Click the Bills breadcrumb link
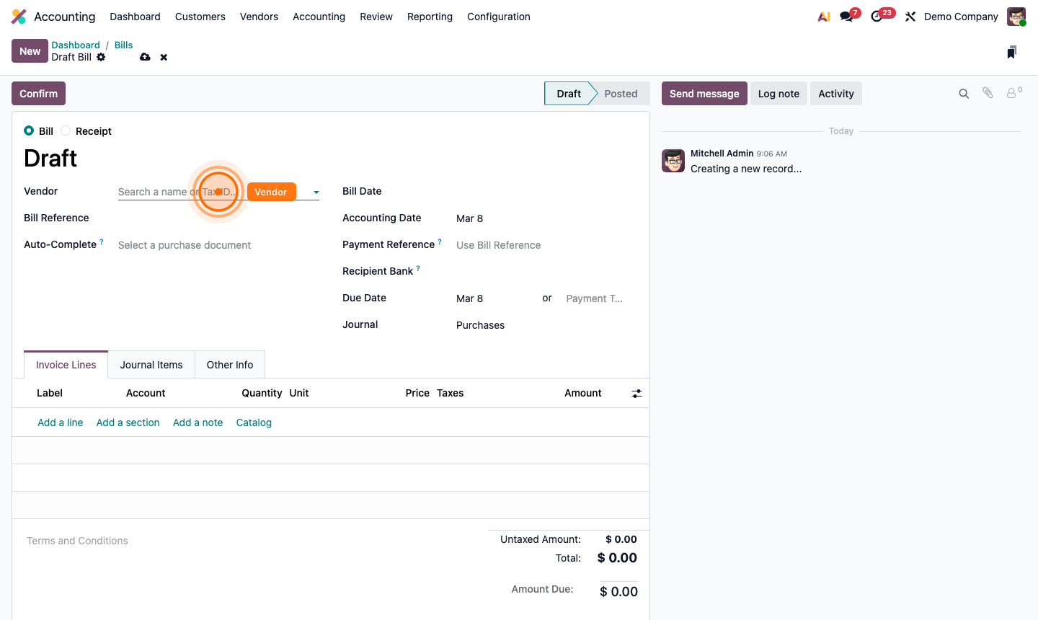 [x=123, y=45]
